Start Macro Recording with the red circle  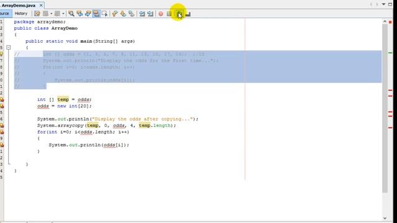161,14
